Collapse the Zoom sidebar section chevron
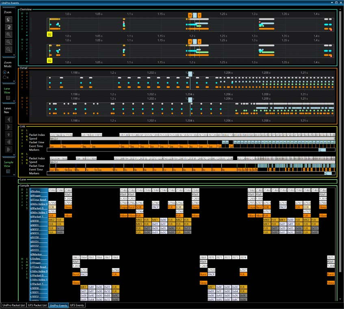Viewport: 344px width, 309px height. 14,55
